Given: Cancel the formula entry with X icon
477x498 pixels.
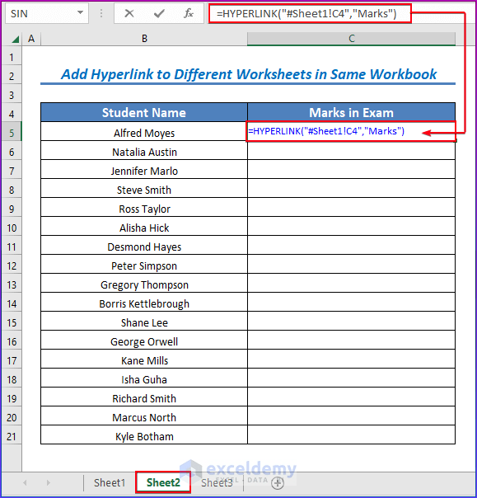Looking at the screenshot, I should (129, 13).
